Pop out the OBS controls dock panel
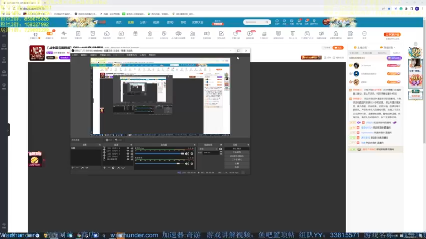426x239 pixels. click(x=248, y=144)
